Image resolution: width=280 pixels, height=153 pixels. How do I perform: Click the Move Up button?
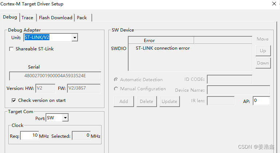click(263, 51)
